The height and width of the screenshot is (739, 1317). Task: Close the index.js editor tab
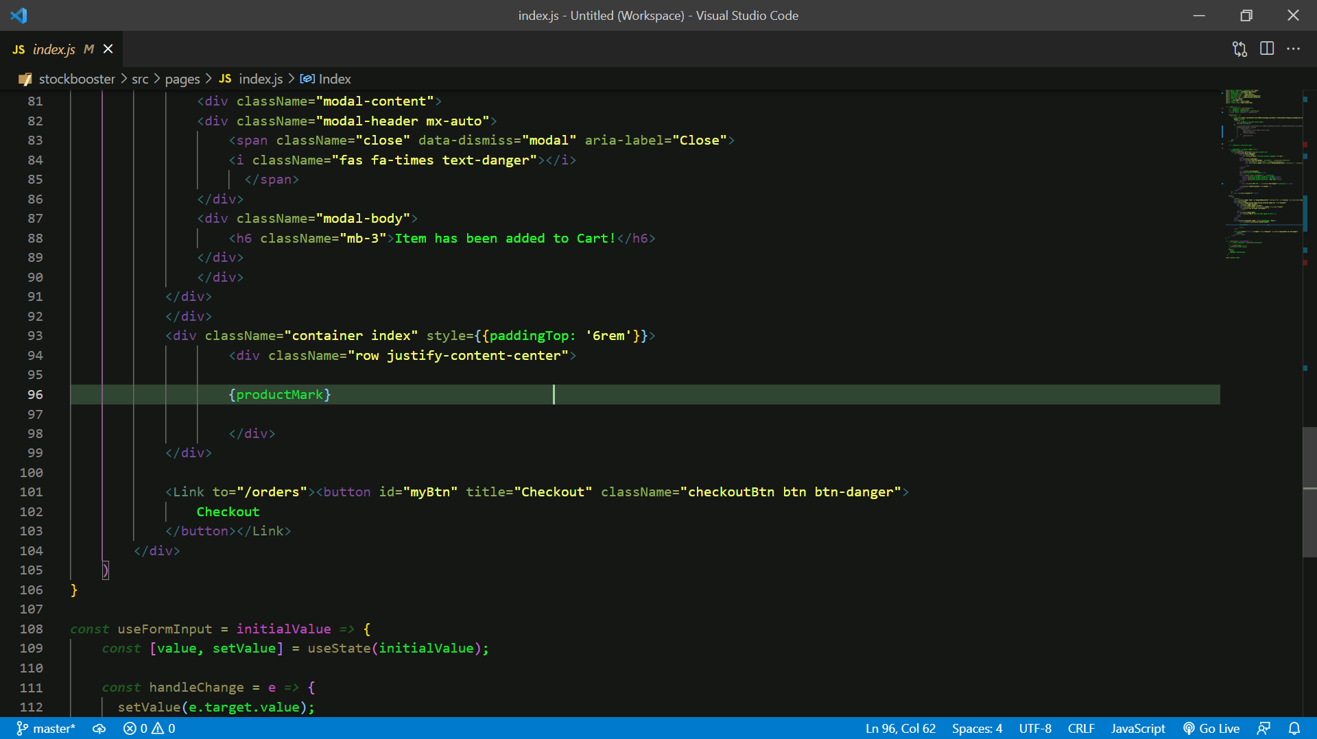point(108,49)
